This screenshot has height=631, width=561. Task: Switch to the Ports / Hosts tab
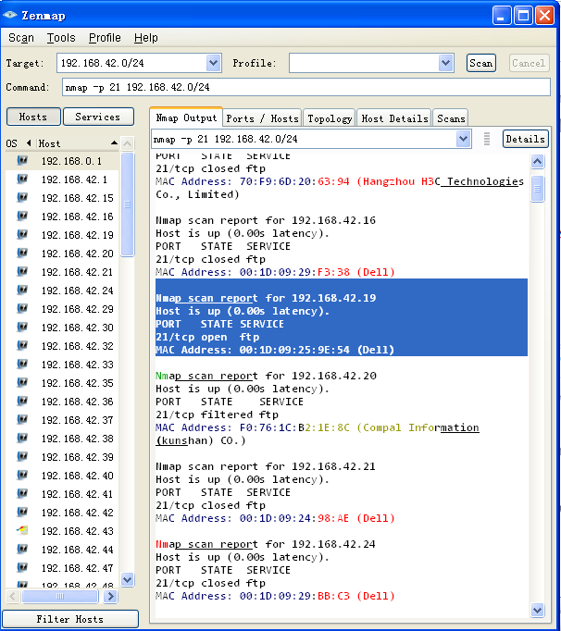point(262,118)
